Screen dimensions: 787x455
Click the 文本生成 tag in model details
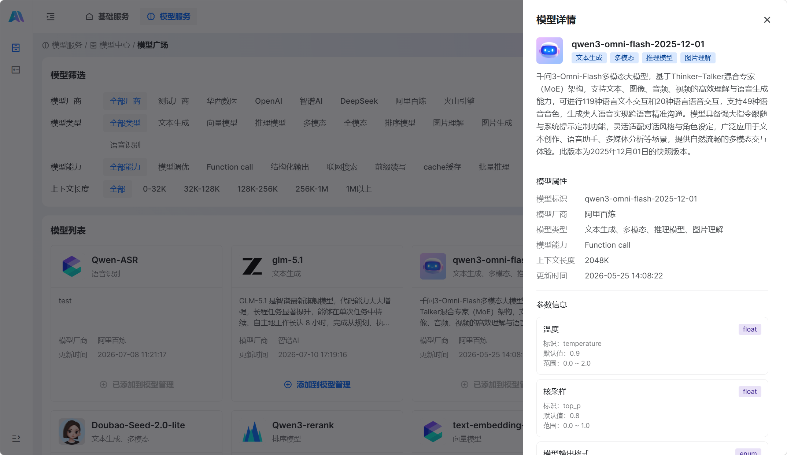[x=589, y=58]
